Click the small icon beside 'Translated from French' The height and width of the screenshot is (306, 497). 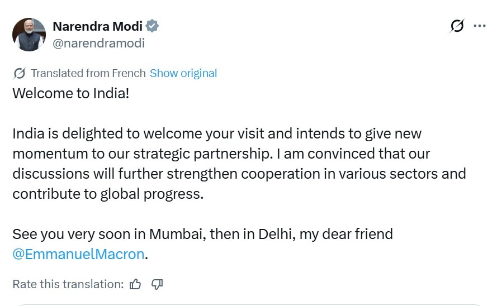click(x=20, y=73)
